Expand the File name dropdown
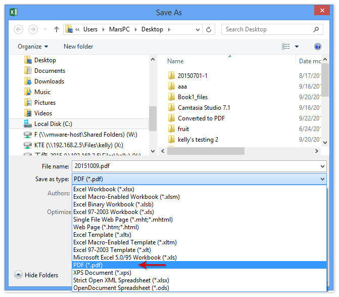 point(322,166)
